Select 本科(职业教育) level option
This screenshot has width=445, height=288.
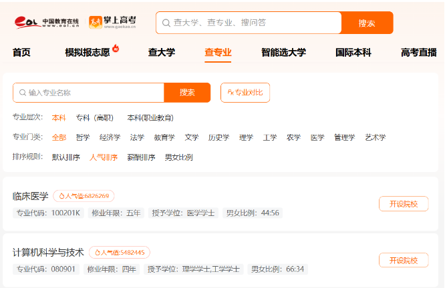[x=150, y=118]
